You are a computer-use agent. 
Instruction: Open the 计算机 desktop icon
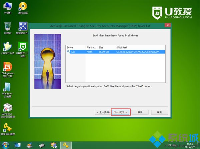pyautogui.click(x=8, y=8)
